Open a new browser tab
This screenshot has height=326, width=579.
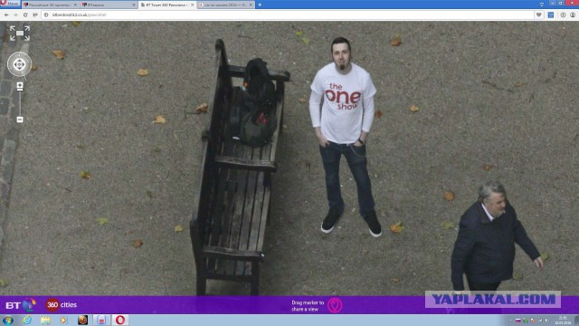260,5
